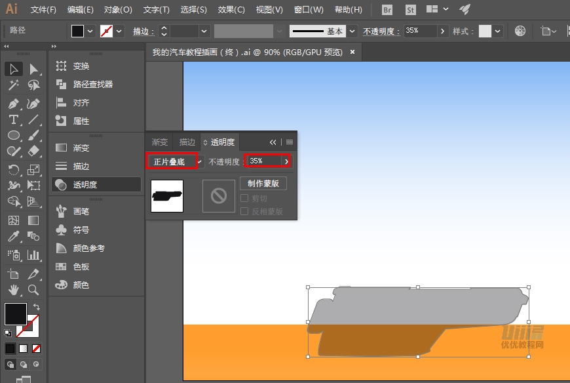
Task: Swap fill and stroke colors
Action: (x=37, y=308)
